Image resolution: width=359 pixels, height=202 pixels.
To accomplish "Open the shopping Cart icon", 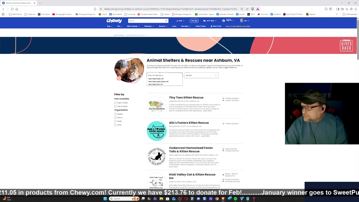I will click(241, 20).
